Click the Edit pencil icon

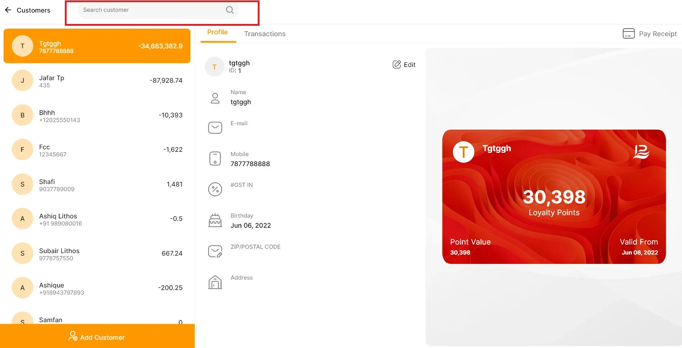coord(397,64)
